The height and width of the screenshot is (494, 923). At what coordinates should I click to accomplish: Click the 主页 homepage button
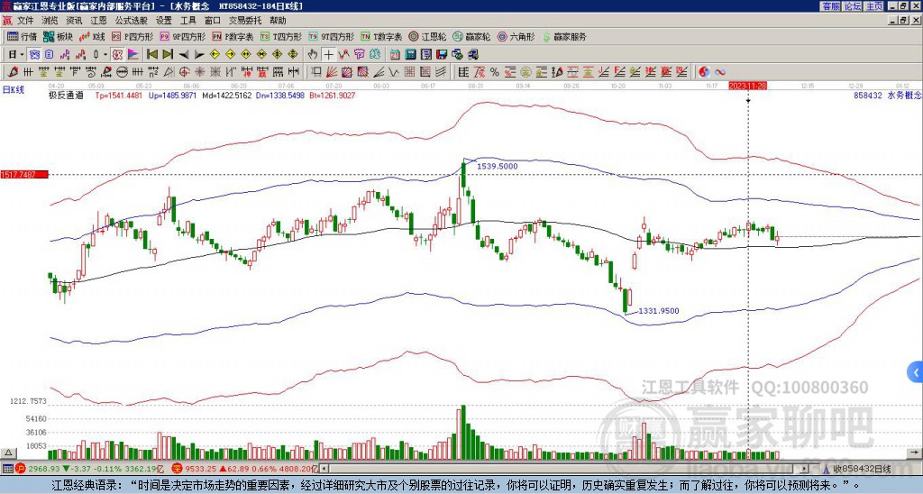[x=874, y=6]
